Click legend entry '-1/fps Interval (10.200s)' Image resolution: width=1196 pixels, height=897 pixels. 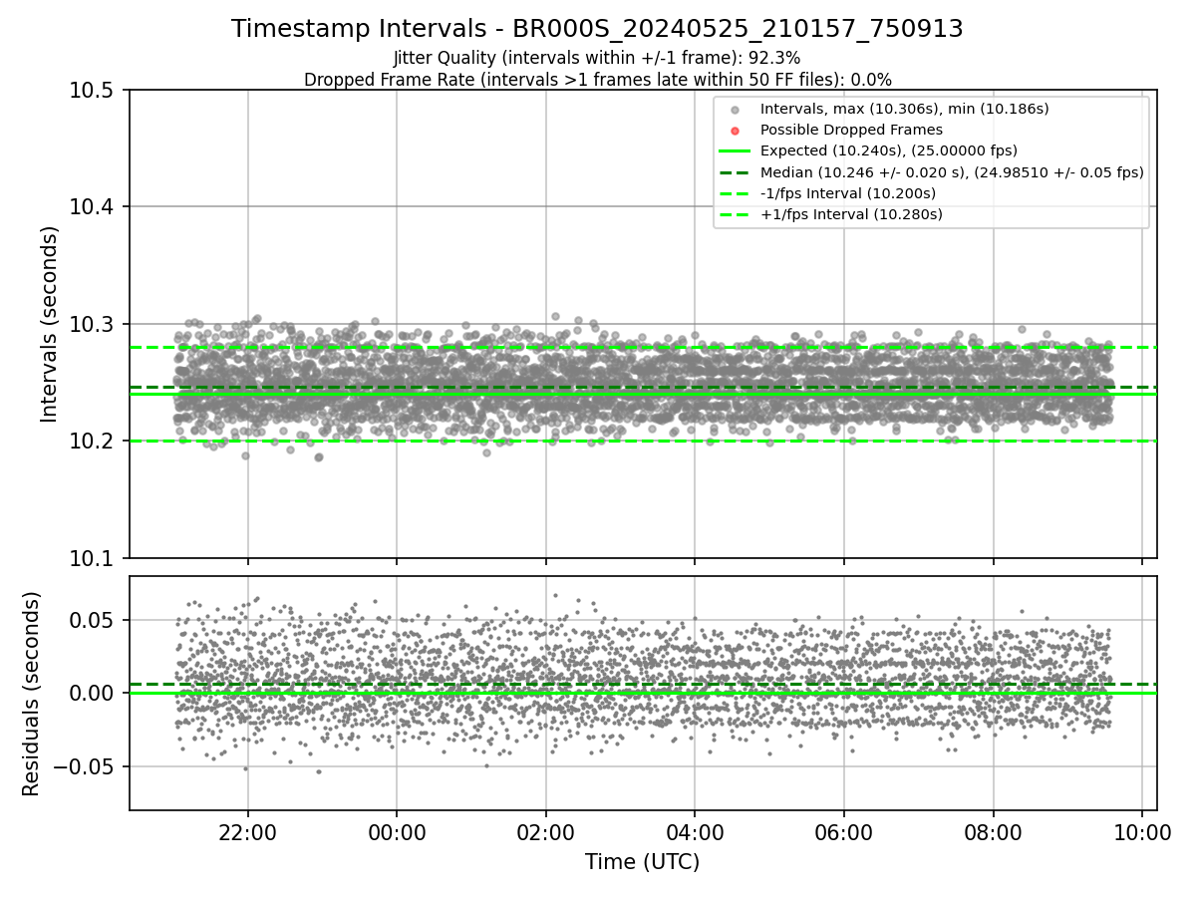[850, 193]
